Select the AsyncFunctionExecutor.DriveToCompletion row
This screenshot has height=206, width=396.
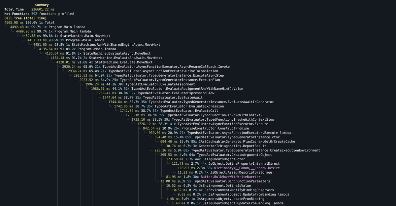point(143,71)
